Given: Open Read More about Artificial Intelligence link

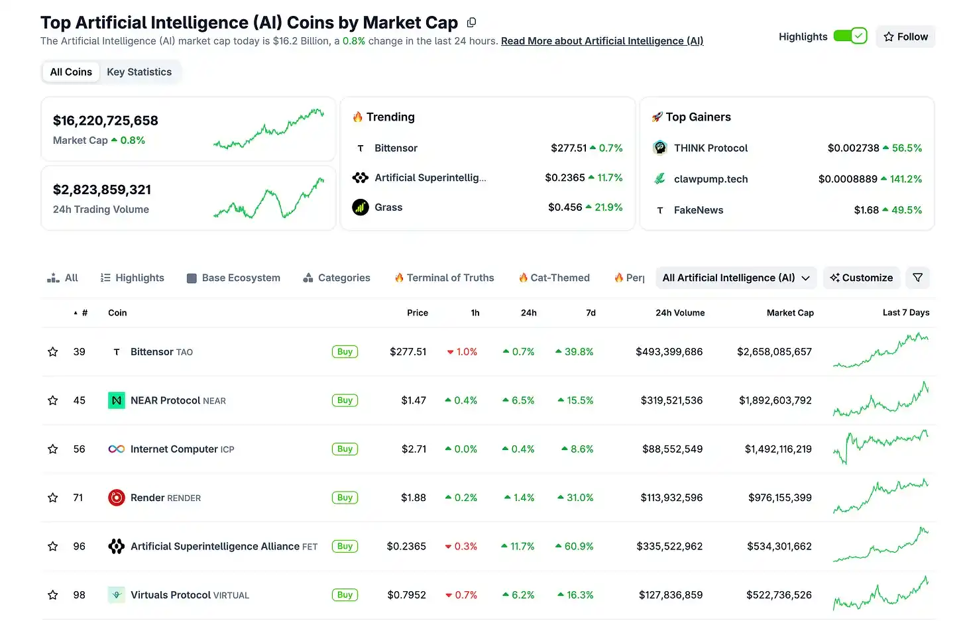Looking at the screenshot, I should (602, 41).
